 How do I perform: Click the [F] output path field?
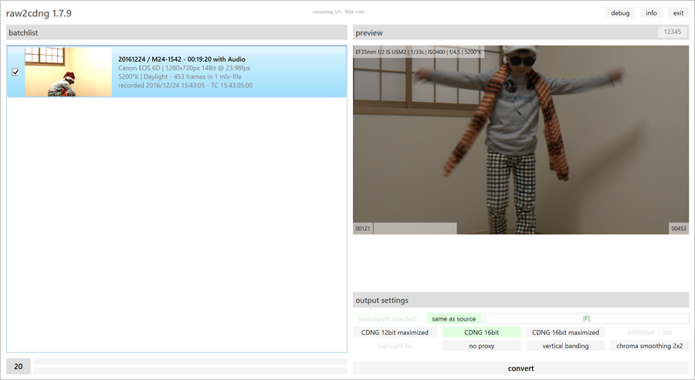[586, 319]
